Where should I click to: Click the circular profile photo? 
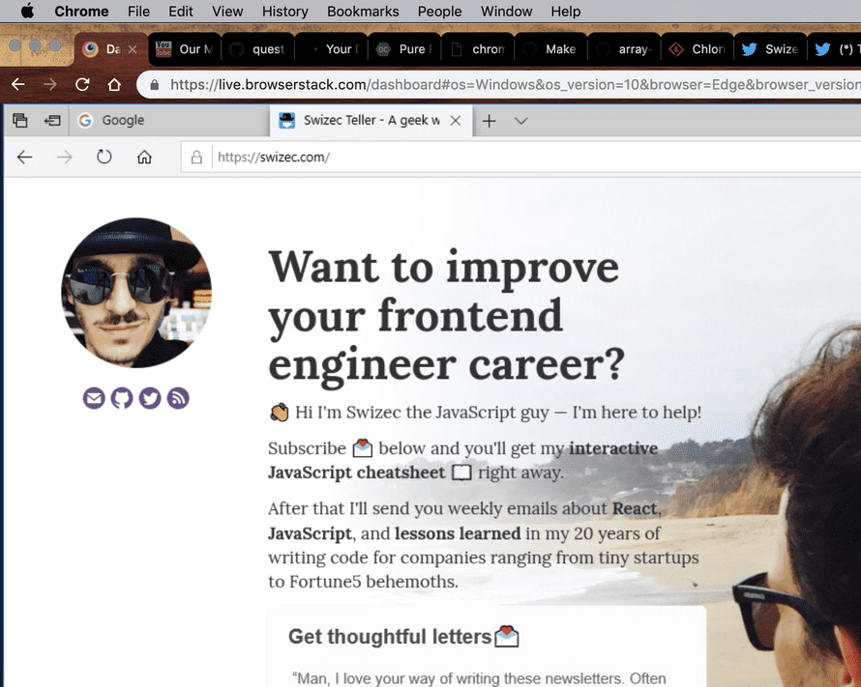[136, 293]
